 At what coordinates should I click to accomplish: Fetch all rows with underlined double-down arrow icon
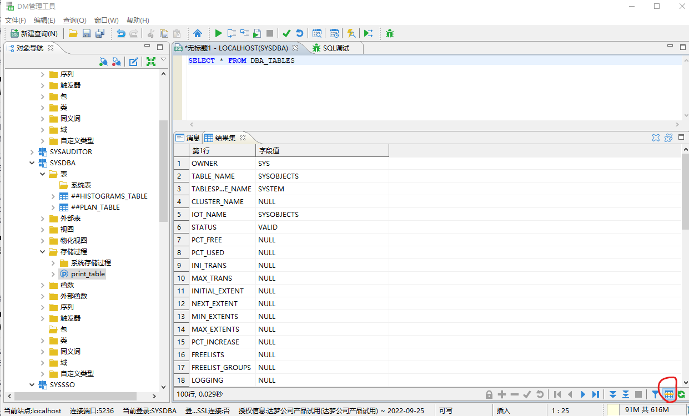pos(626,394)
